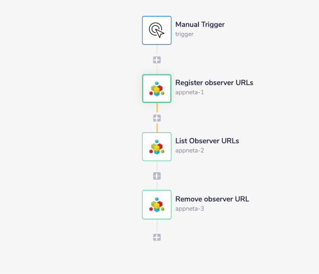Click orange connector line just above List node
Screen dimensions: 319x274
point(157,127)
